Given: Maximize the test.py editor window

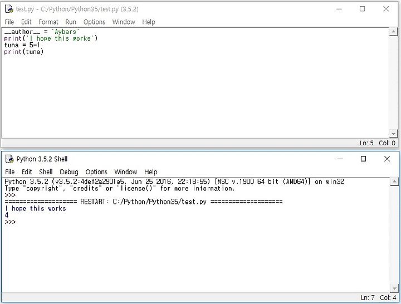Looking at the screenshot, I should tap(363, 9).
